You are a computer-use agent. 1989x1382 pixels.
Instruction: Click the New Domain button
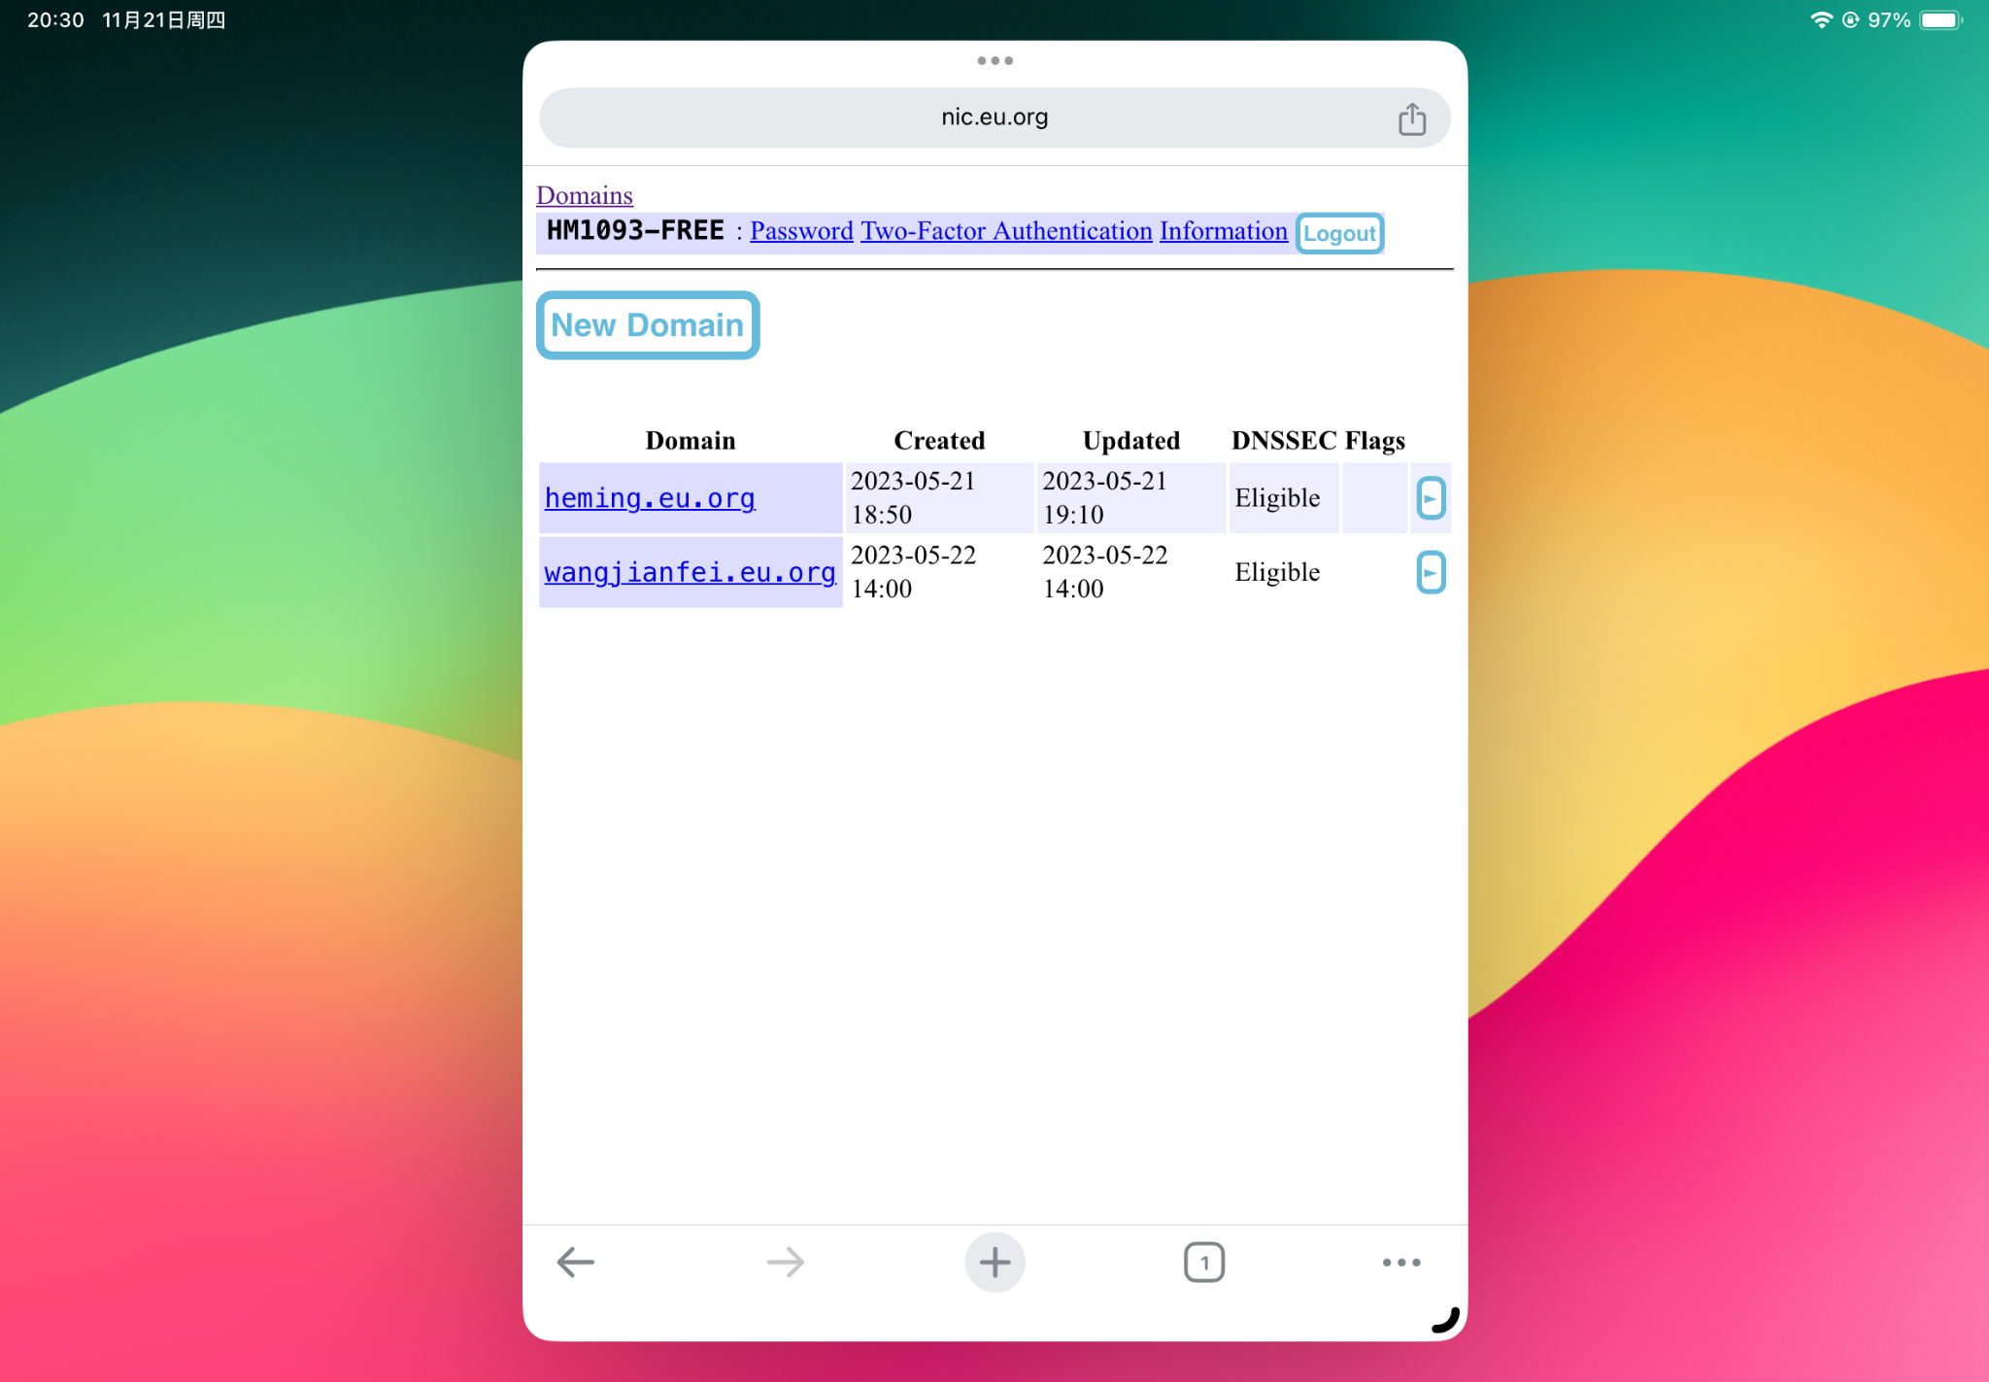coord(648,325)
